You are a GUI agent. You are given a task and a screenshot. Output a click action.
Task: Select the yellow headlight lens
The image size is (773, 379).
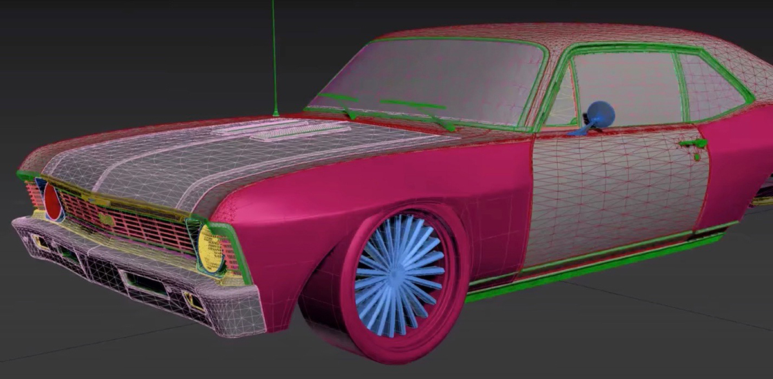(211, 248)
